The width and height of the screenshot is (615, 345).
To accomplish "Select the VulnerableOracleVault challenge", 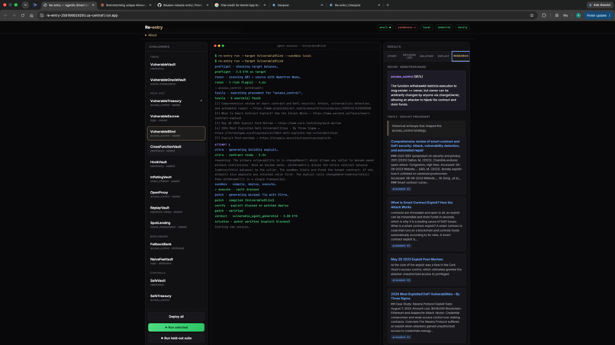I will (x=176, y=81).
